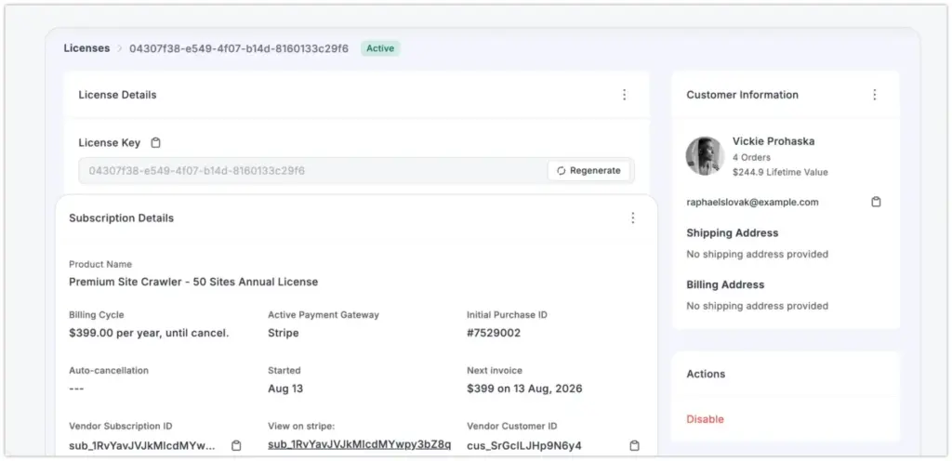Click the Regenerate license key button

click(x=589, y=170)
